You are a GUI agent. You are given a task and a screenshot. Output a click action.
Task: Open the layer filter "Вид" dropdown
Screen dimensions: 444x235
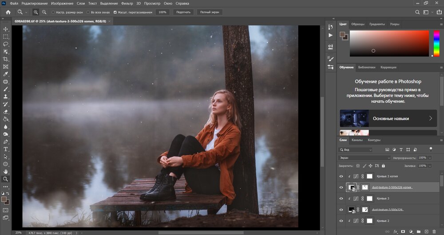[x=355, y=150]
